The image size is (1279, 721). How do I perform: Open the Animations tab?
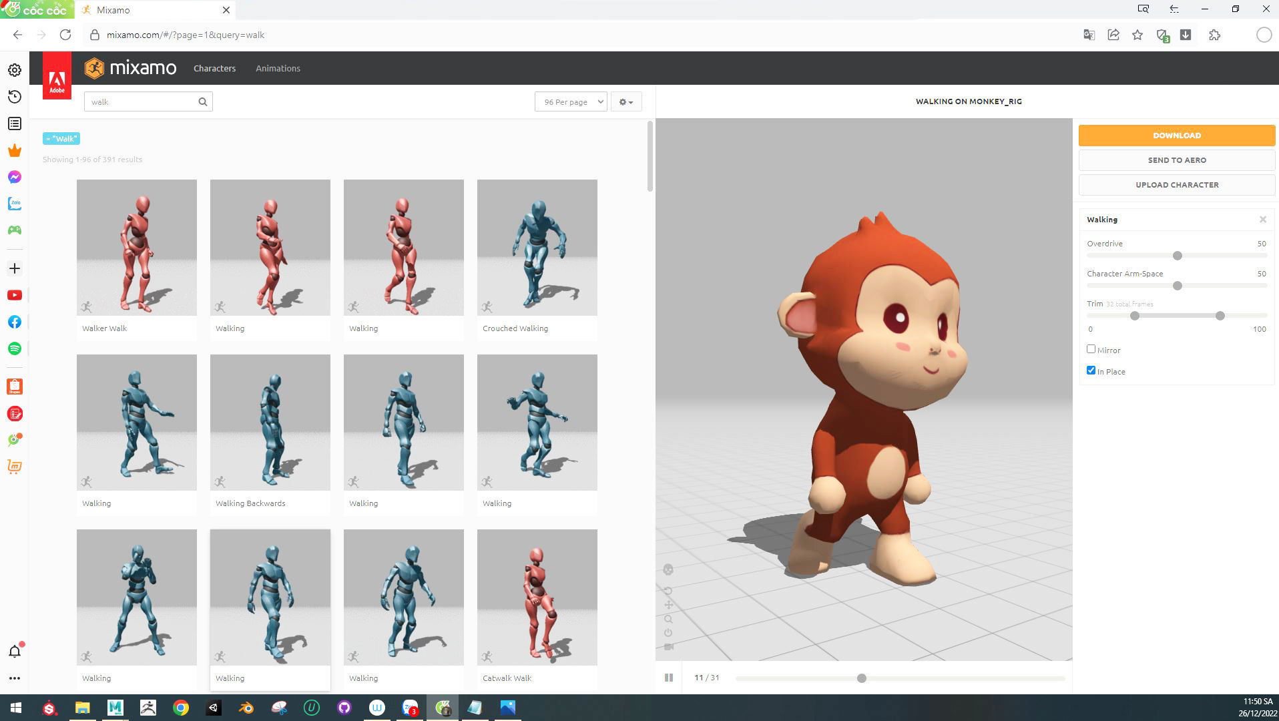(278, 68)
